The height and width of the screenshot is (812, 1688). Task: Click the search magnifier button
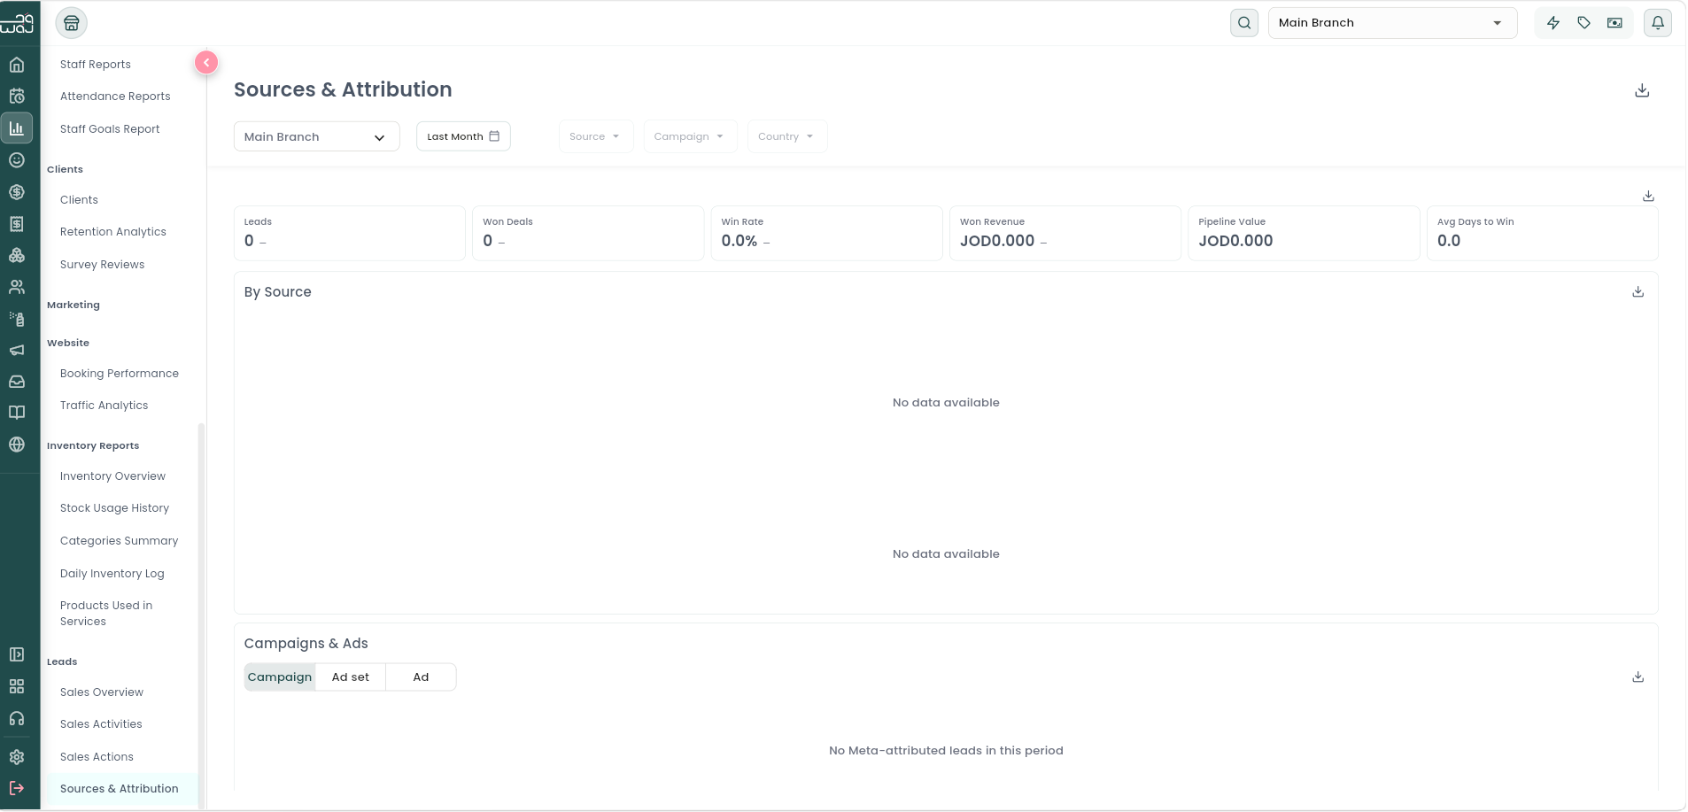coord(1244,23)
